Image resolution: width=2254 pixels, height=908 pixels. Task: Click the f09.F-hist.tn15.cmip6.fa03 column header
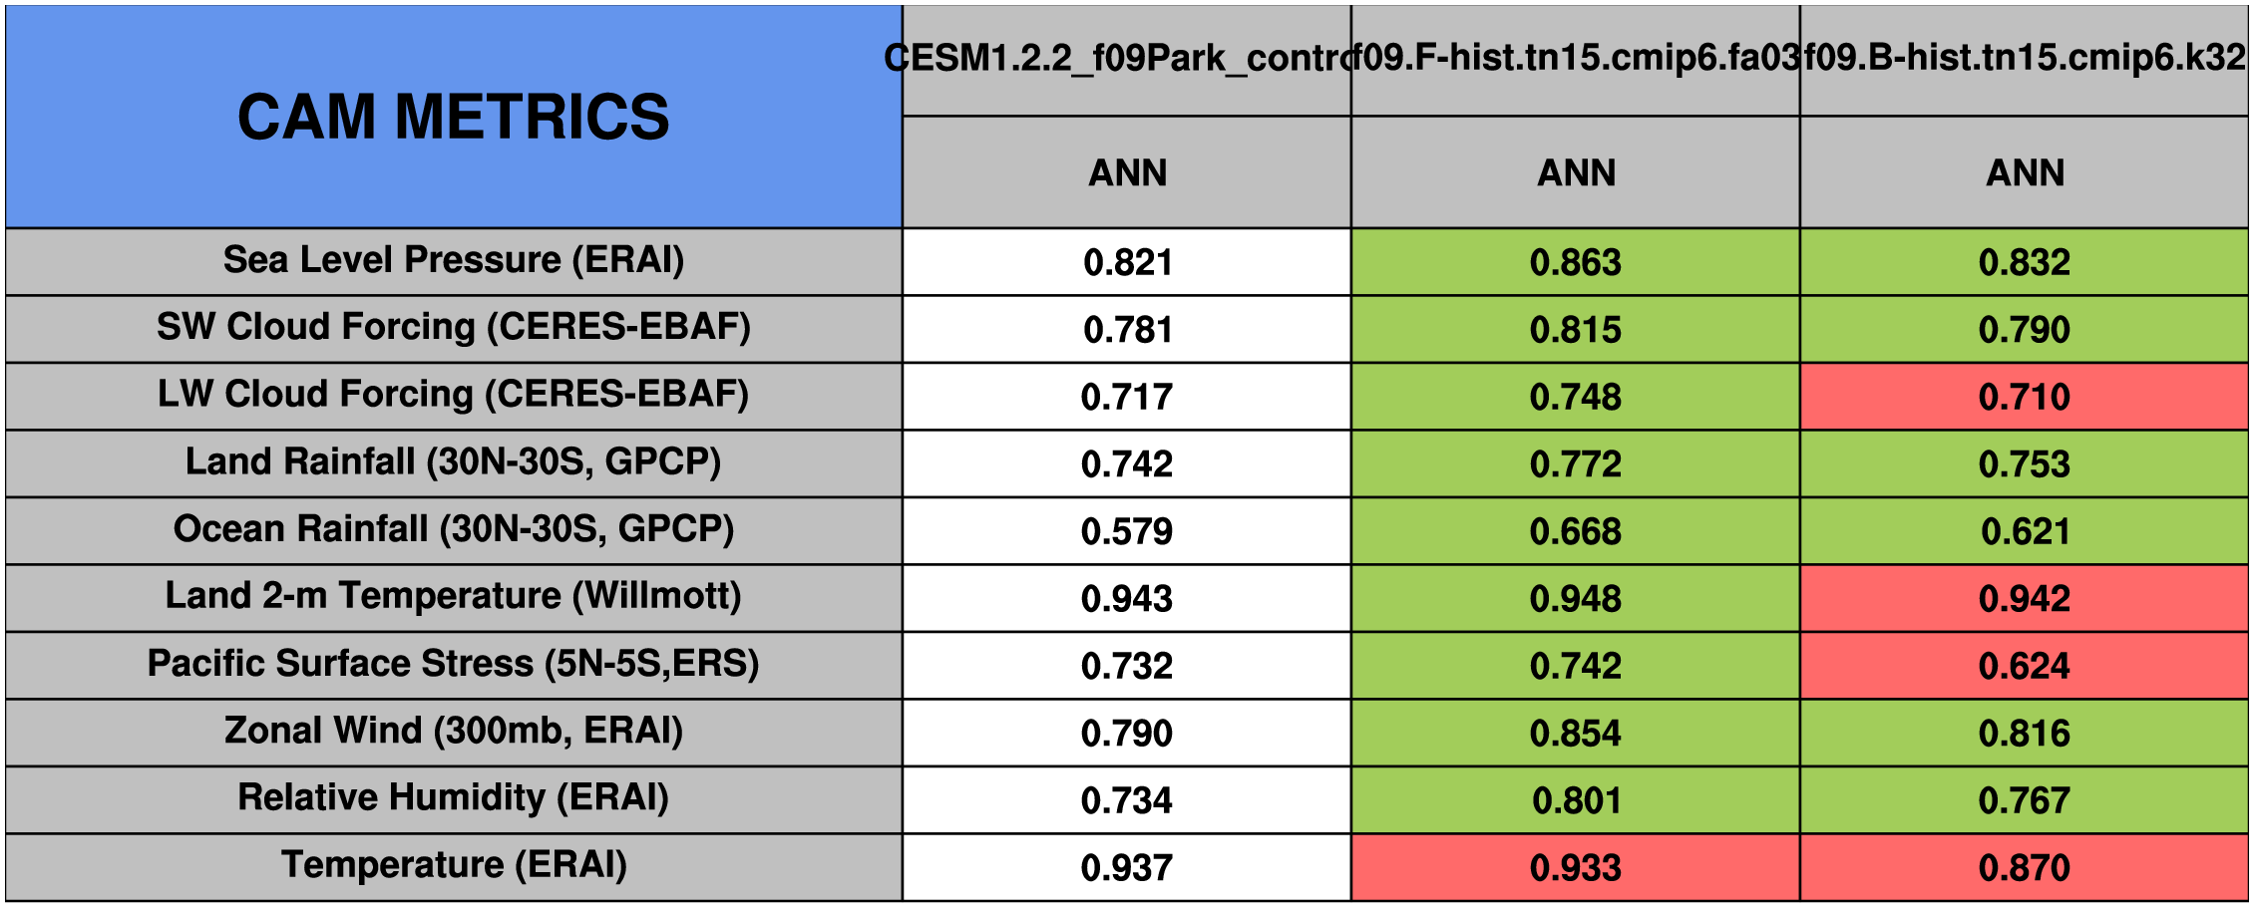(x=1576, y=59)
